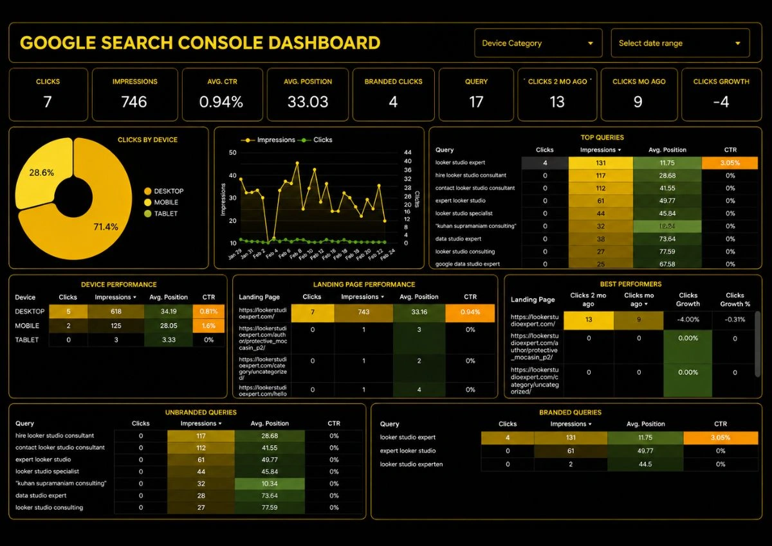Select the 28.6% slice of donut chart
The width and height of the screenshot is (772, 546).
pos(42,172)
